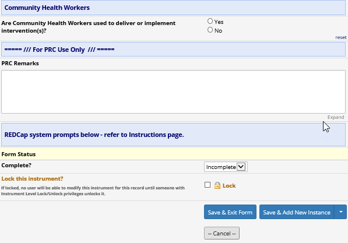Click the PRC Remarks label
Screen dimensions: 348x243
point(20,64)
